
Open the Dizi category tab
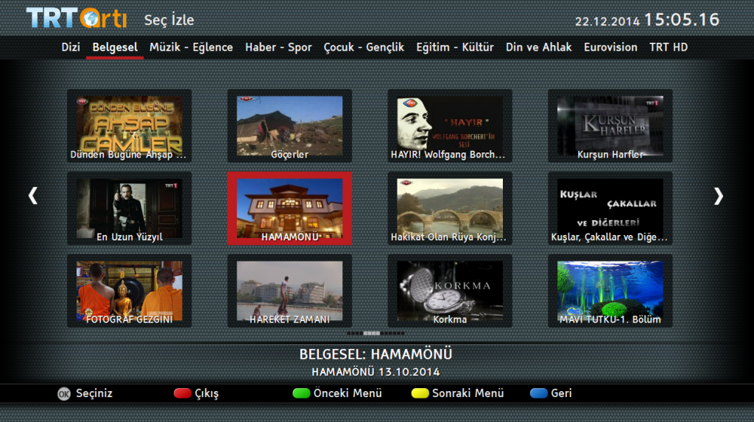[x=71, y=47]
